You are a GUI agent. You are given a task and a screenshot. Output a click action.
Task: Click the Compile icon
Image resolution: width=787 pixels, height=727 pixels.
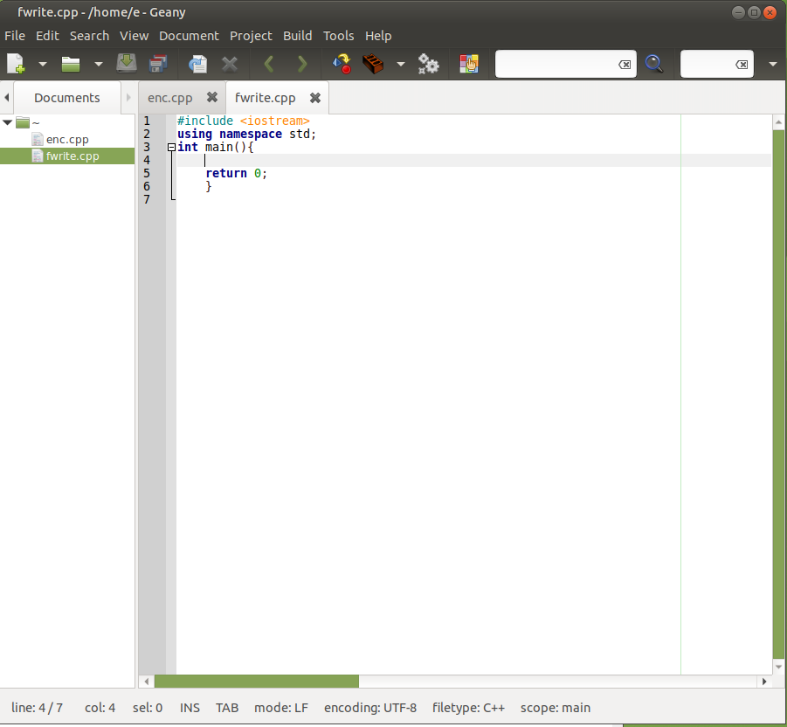click(x=342, y=64)
